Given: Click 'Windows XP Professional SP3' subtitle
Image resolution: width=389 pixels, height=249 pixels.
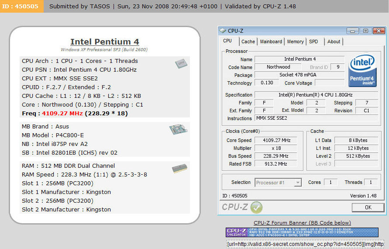Looking at the screenshot, I should (104, 50).
